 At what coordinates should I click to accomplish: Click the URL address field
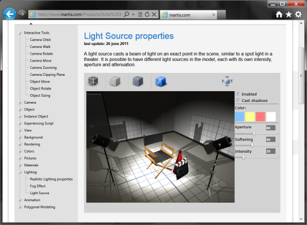click(x=80, y=14)
